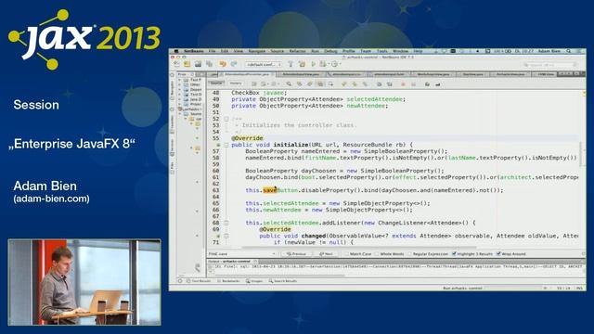Collapse the changed method fold at line 70
Image resolution: width=594 pixels, height=334 pixels.
click(x=226, y=236)
